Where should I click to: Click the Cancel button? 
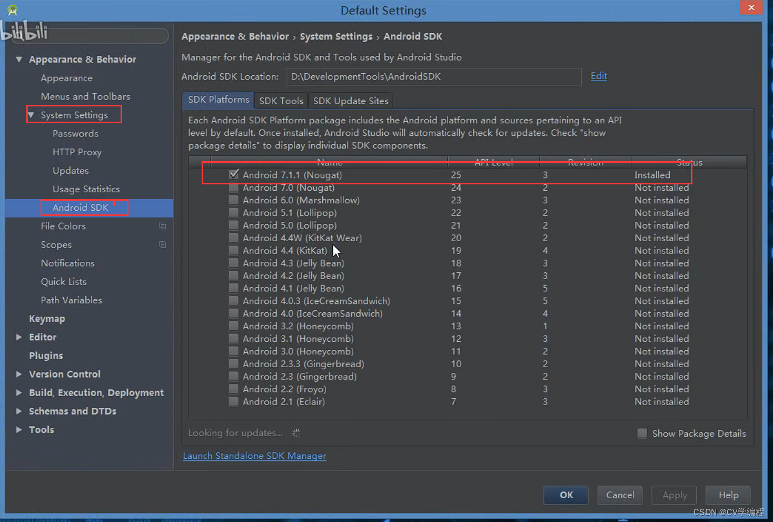pyautogui.click(x=620, y=495)
